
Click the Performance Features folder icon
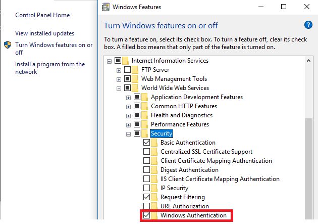pyautogui.click(x=145, y=124)
